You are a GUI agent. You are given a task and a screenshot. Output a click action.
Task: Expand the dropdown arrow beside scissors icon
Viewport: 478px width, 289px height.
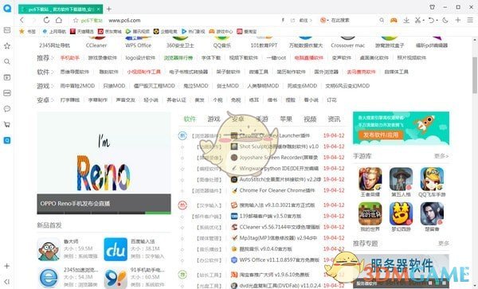pyautogui.click(x=424, y=21)
